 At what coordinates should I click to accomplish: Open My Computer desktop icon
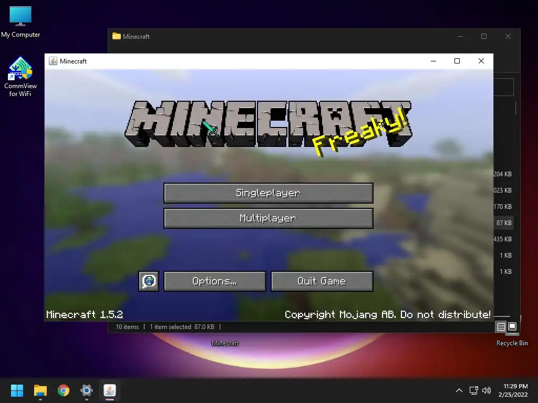point(20,22)
